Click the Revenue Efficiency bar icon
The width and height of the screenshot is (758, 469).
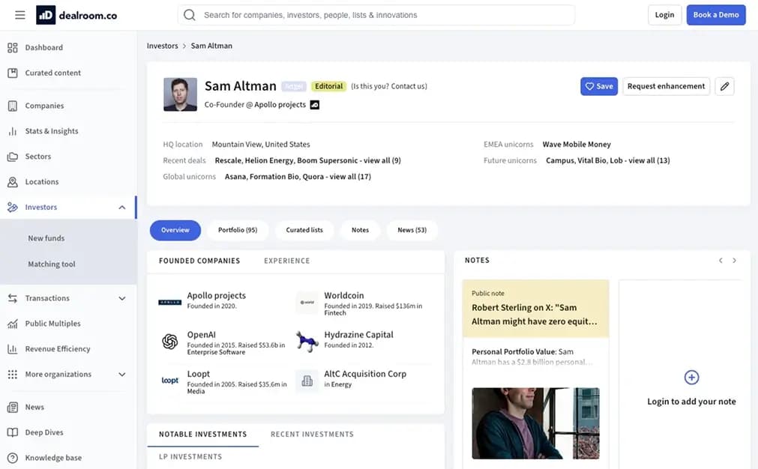coord(13,348)
